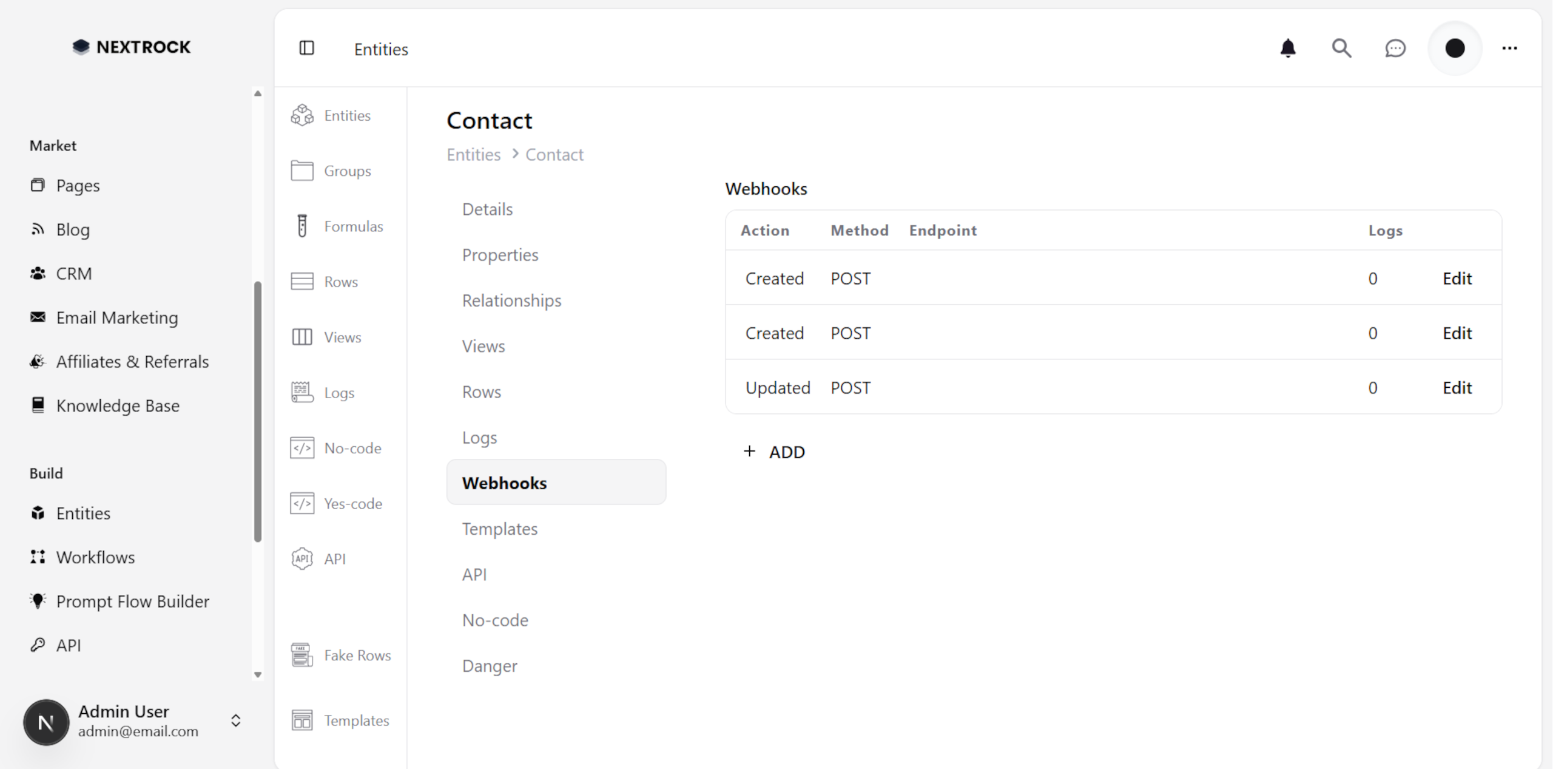The image size is (1553, 769).
Task: Open the Yes-code icon item
Action: tap(302, 503)
